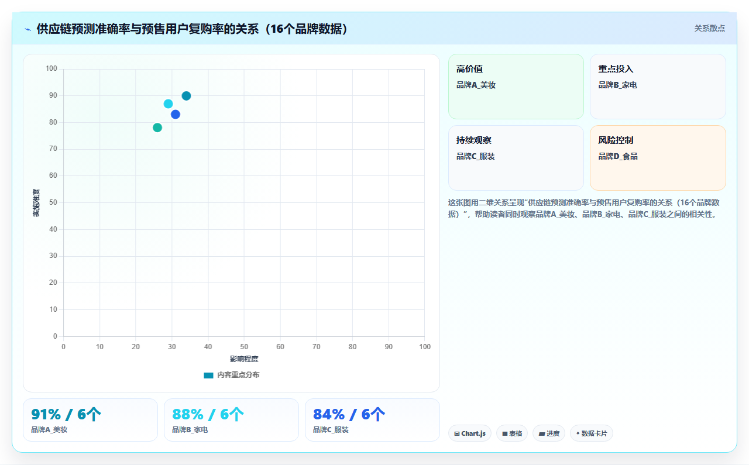Click the 88% / 6个 stat card
The height and width of the screenshot is (465, 749).
[x=231, y=420]
